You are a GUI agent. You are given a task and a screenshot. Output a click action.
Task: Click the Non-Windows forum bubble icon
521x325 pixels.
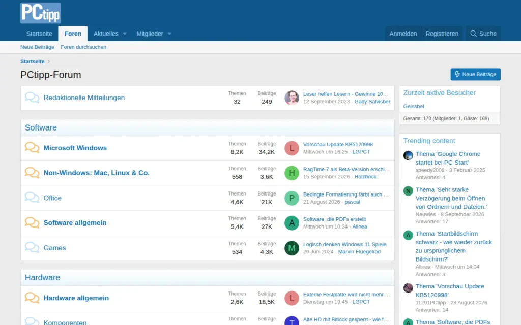click(32, 173)
